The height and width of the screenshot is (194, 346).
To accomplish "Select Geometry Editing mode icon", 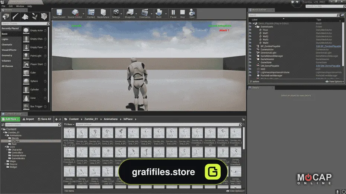I will [x=44, y=16].
